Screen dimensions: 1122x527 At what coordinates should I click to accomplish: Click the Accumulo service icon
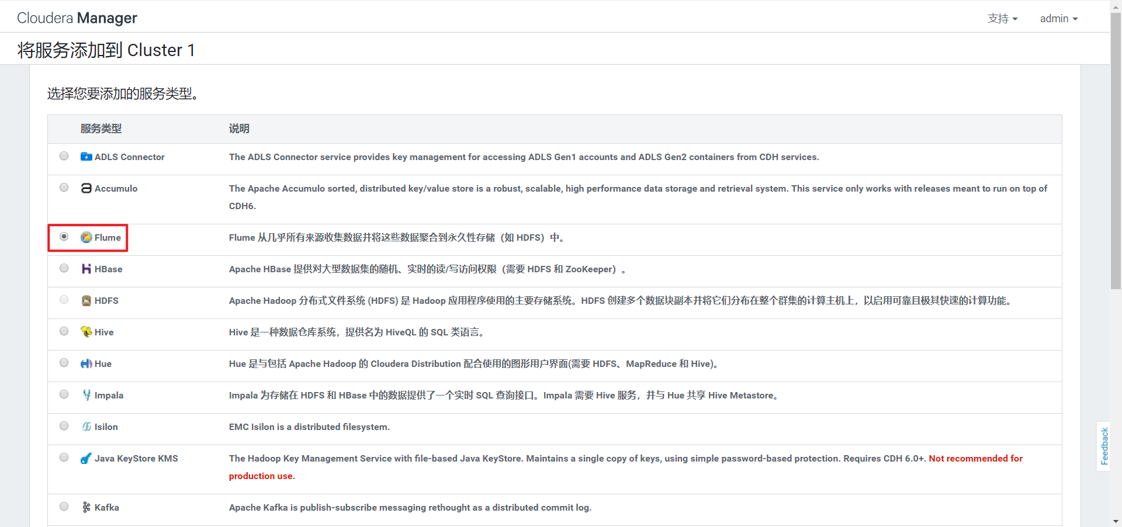click(x=86, y=188)
